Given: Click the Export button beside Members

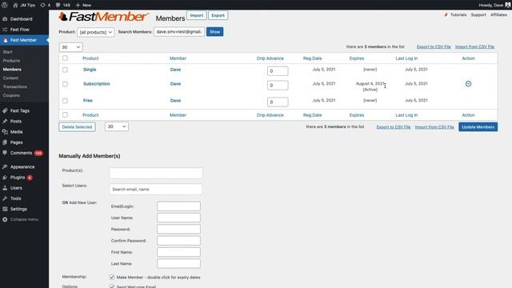Looking at the screenshot, I should point(218,15).
